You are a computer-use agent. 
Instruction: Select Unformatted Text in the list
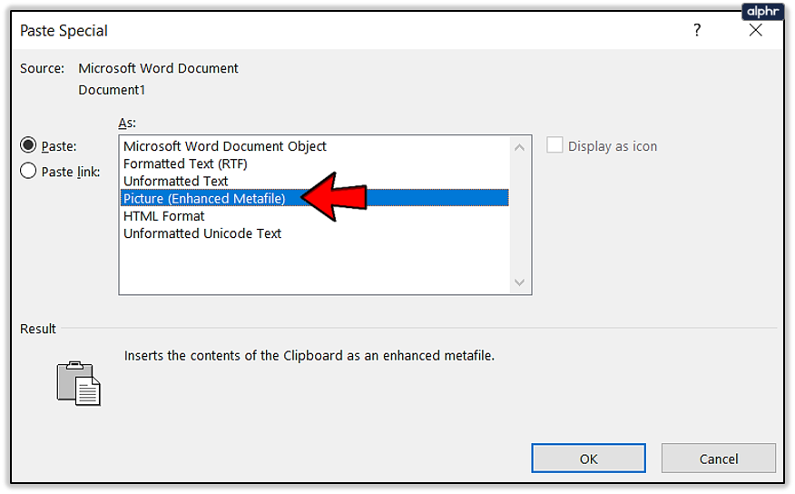(176, 181)
